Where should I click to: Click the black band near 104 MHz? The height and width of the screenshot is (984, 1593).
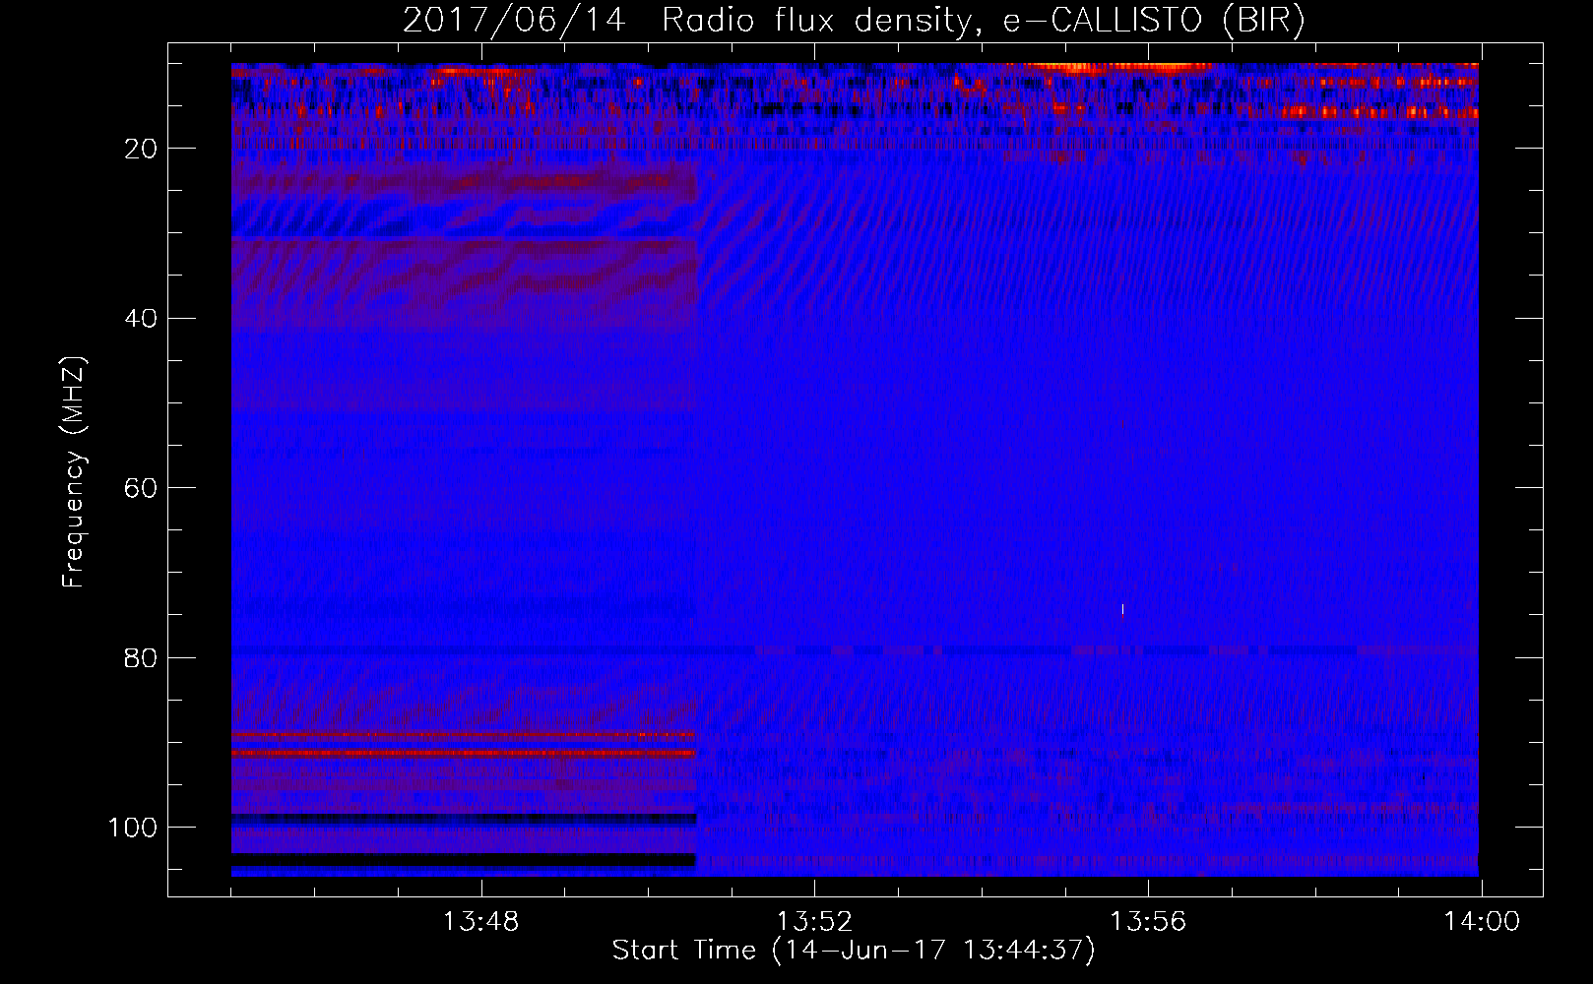click(x=464, y=860)
